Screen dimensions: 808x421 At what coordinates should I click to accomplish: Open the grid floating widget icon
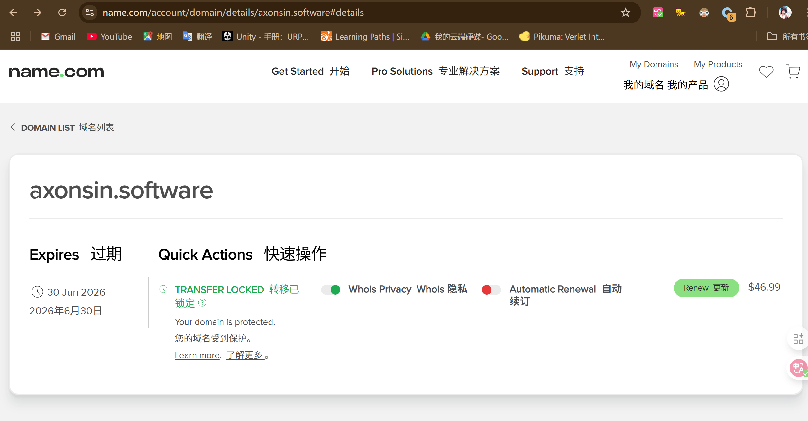[x=798, y=339]
